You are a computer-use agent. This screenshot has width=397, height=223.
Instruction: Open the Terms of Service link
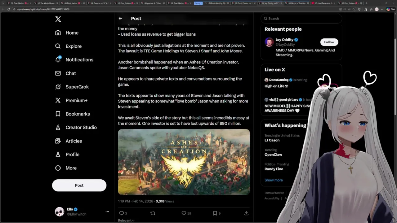pos(274,193)
